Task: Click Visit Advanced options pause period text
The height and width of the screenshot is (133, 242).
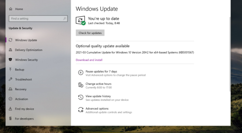Action: 116,75
